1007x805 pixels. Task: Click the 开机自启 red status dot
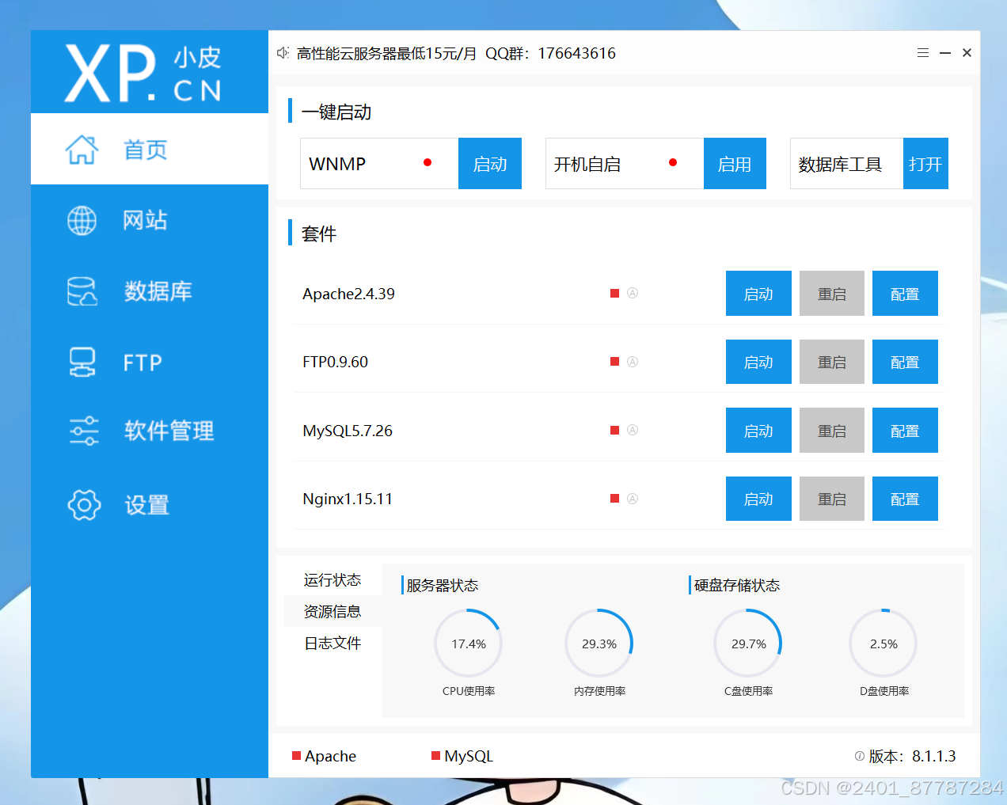673,162
